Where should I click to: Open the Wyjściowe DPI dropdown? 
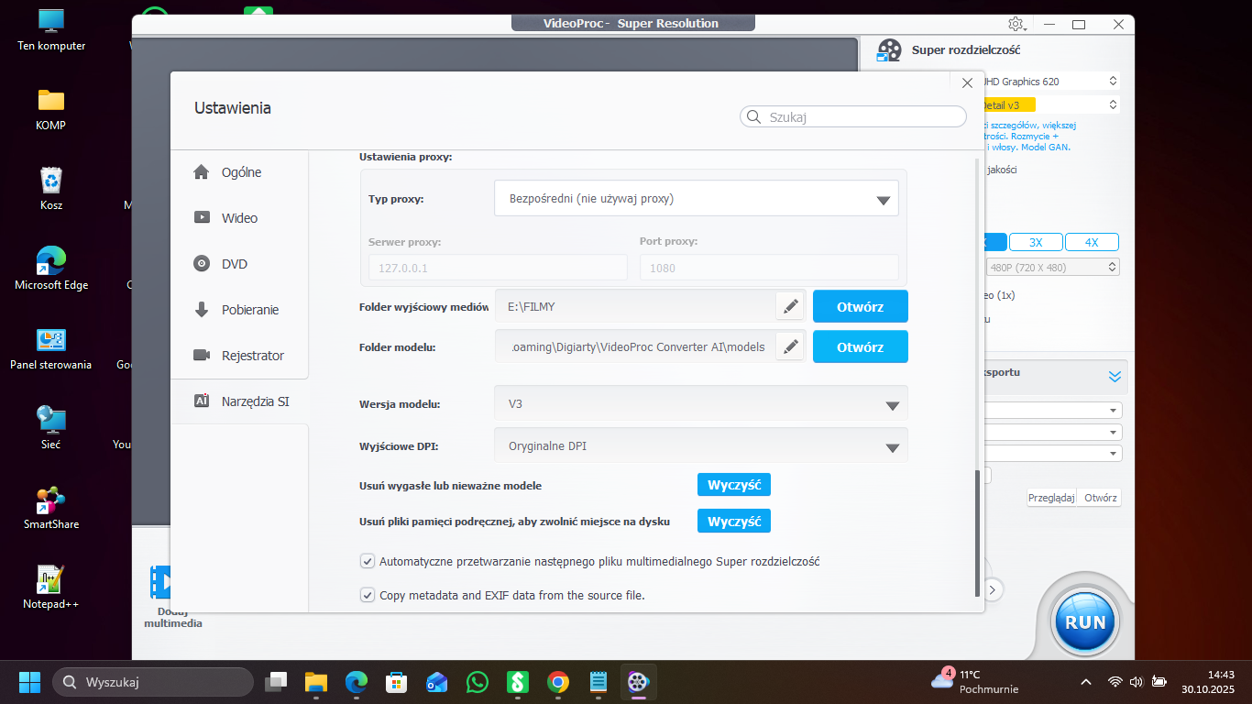point(701,446)
